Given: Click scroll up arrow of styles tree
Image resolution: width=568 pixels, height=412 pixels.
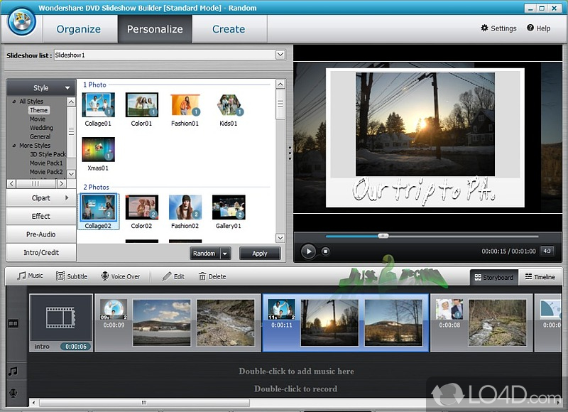Looking at the screenshot, I should tap(72, 102).
